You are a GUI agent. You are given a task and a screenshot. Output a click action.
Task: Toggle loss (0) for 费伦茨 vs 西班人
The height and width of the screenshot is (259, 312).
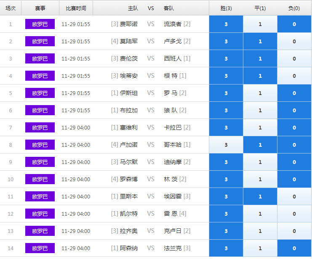[294, 58]
